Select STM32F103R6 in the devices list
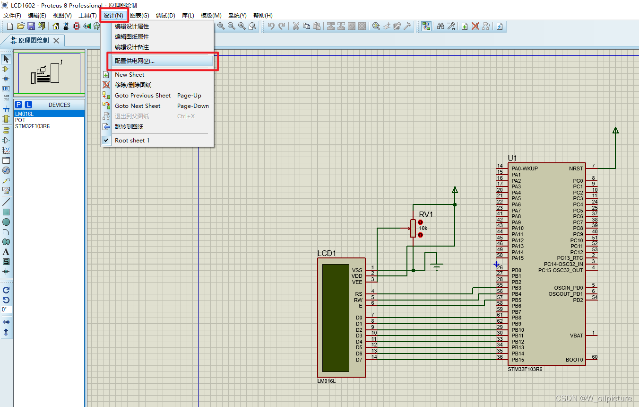Viewport: 639px width, 407px height. [32, 126]
